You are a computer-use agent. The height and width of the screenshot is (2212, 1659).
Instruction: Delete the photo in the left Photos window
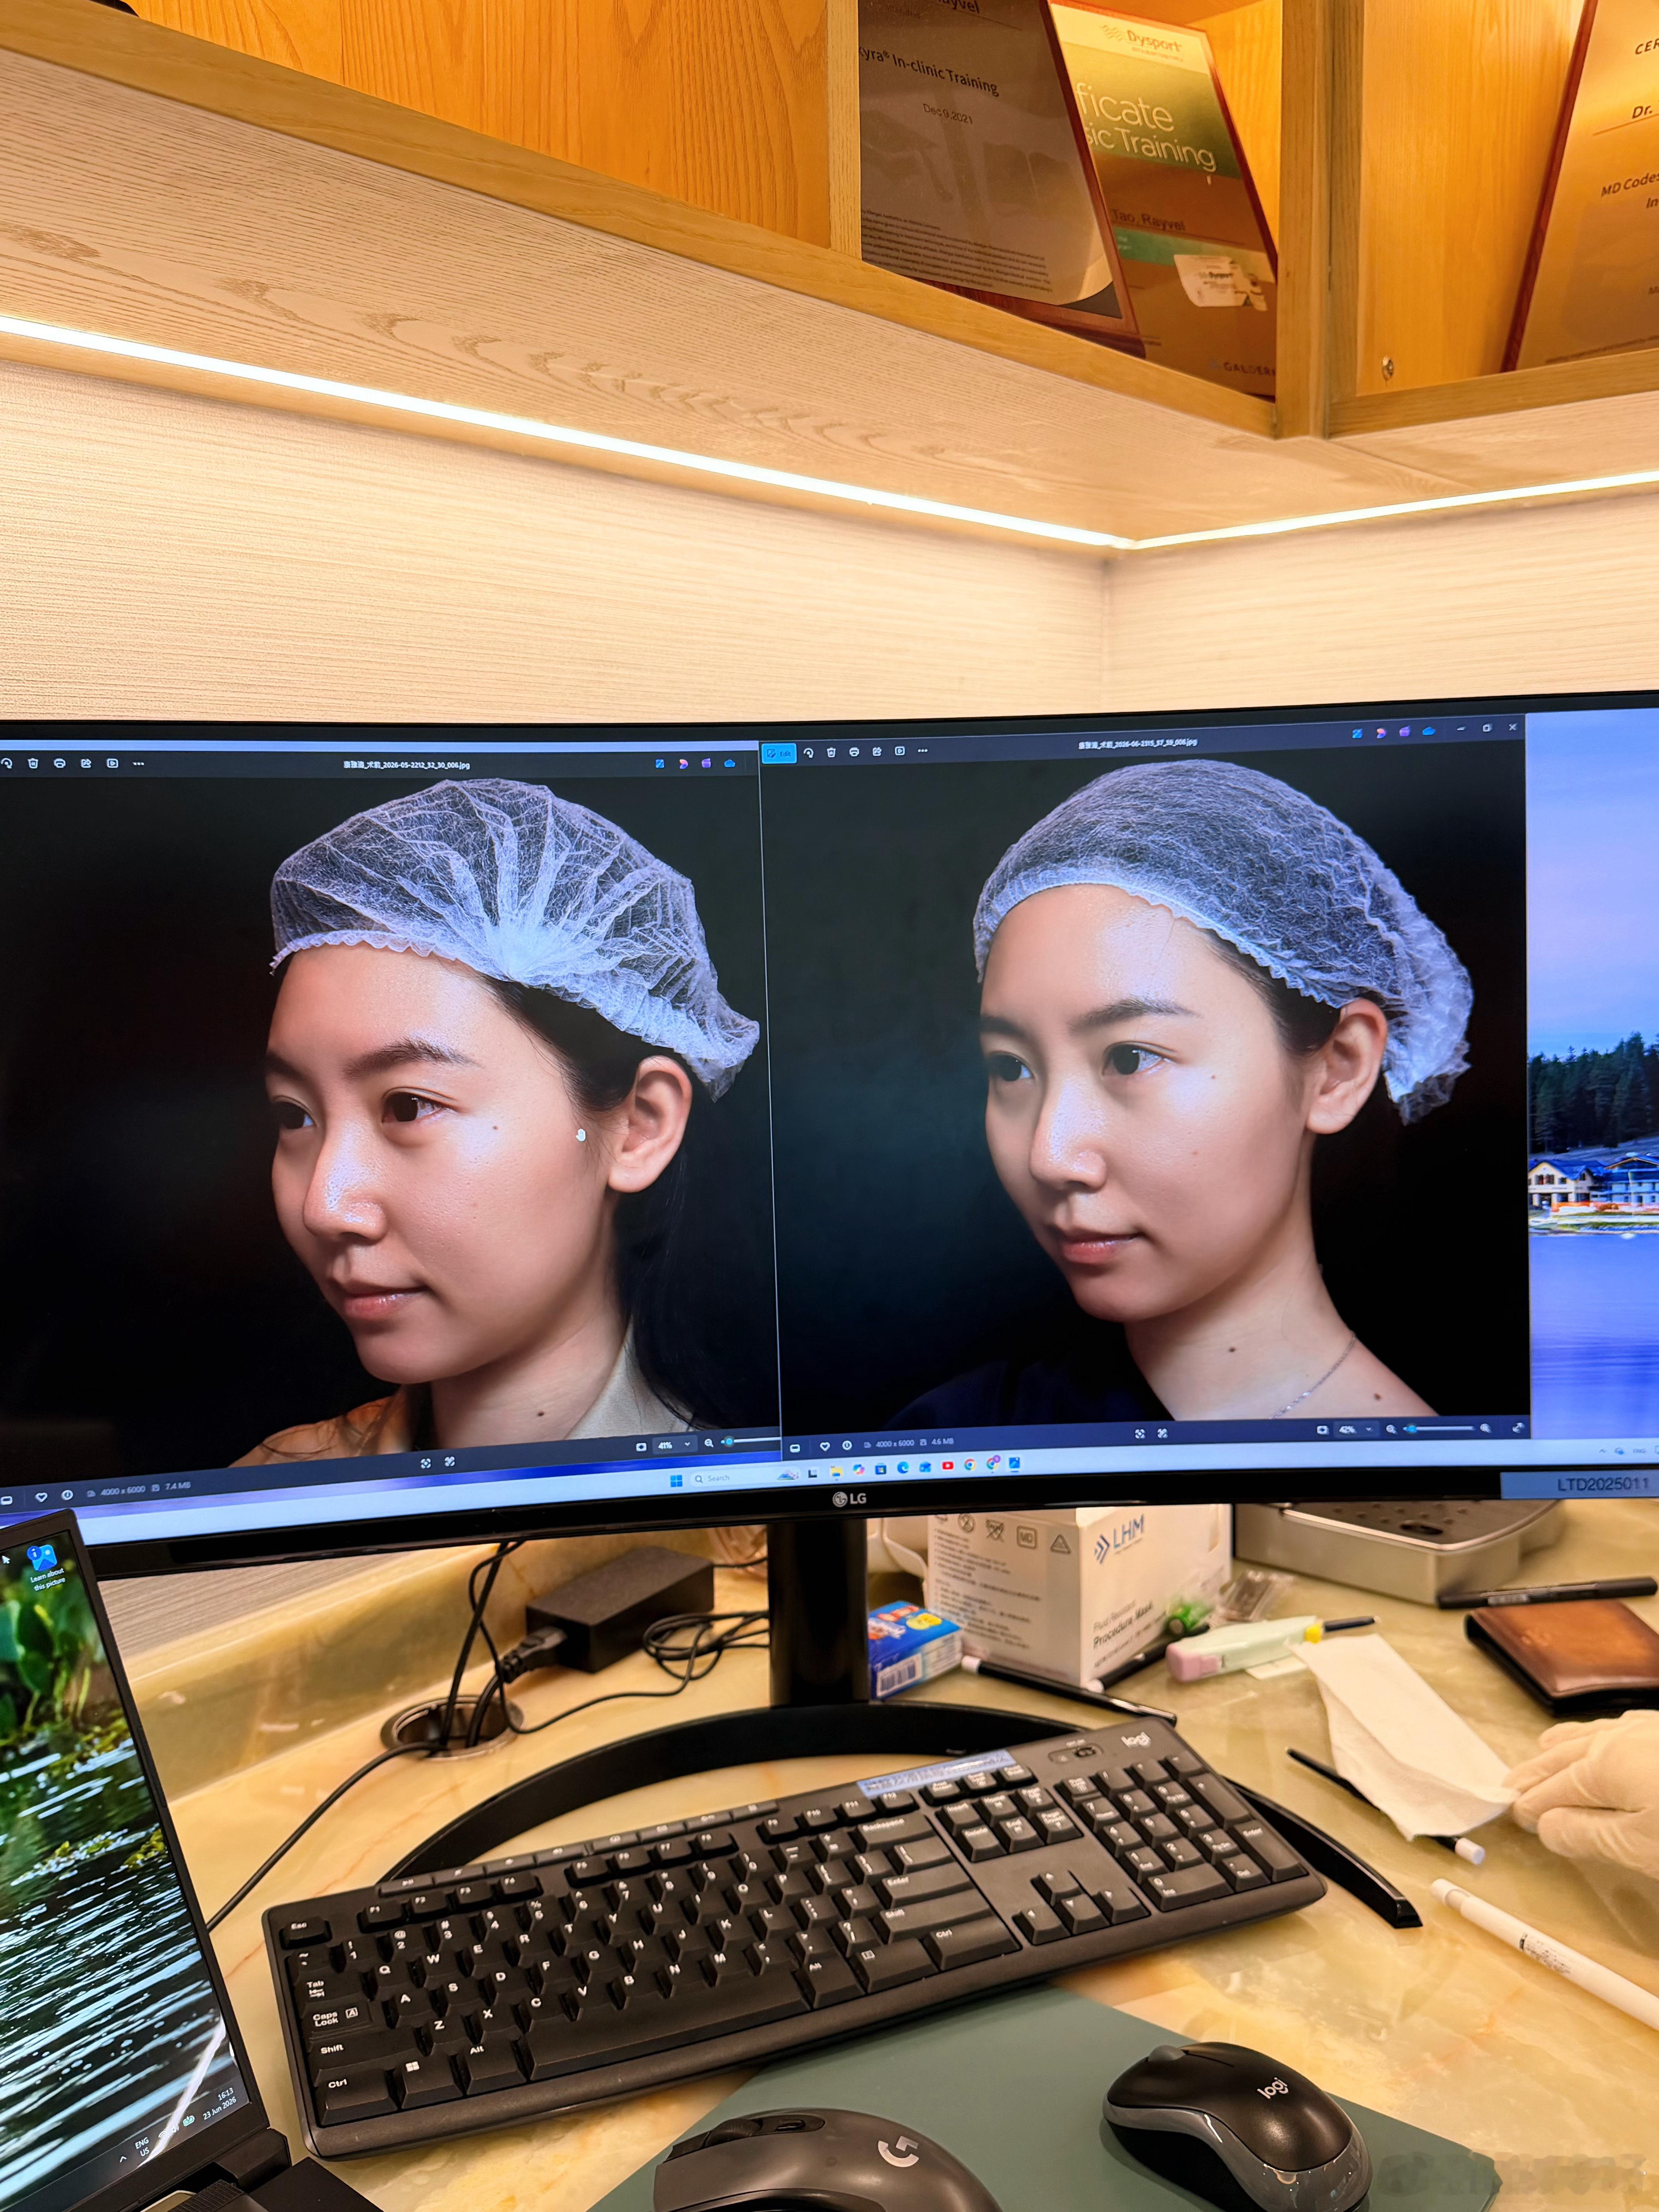click(33, 763)
